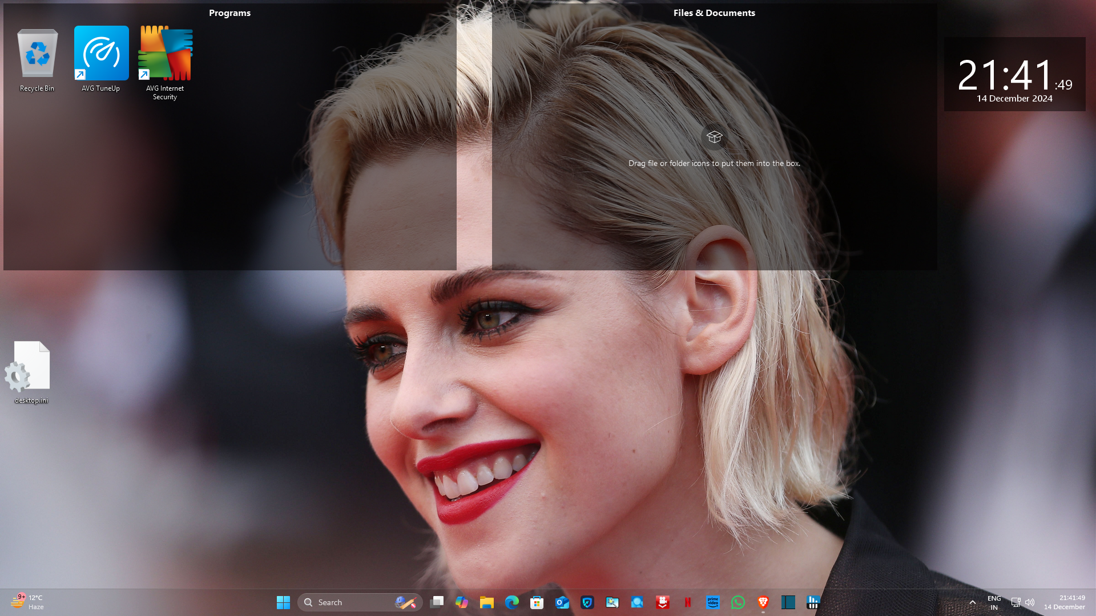The image size is (1096, 616).
Task: Click in the taskbar Search box
Action: pyautogui.click(x=360, y=602)
